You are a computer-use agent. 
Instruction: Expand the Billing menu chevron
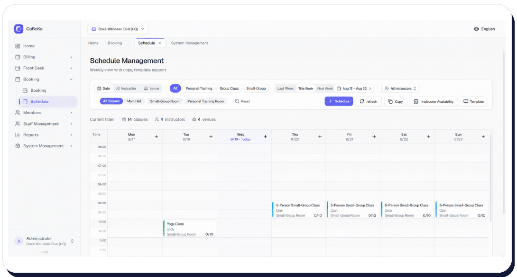point(71,57)
